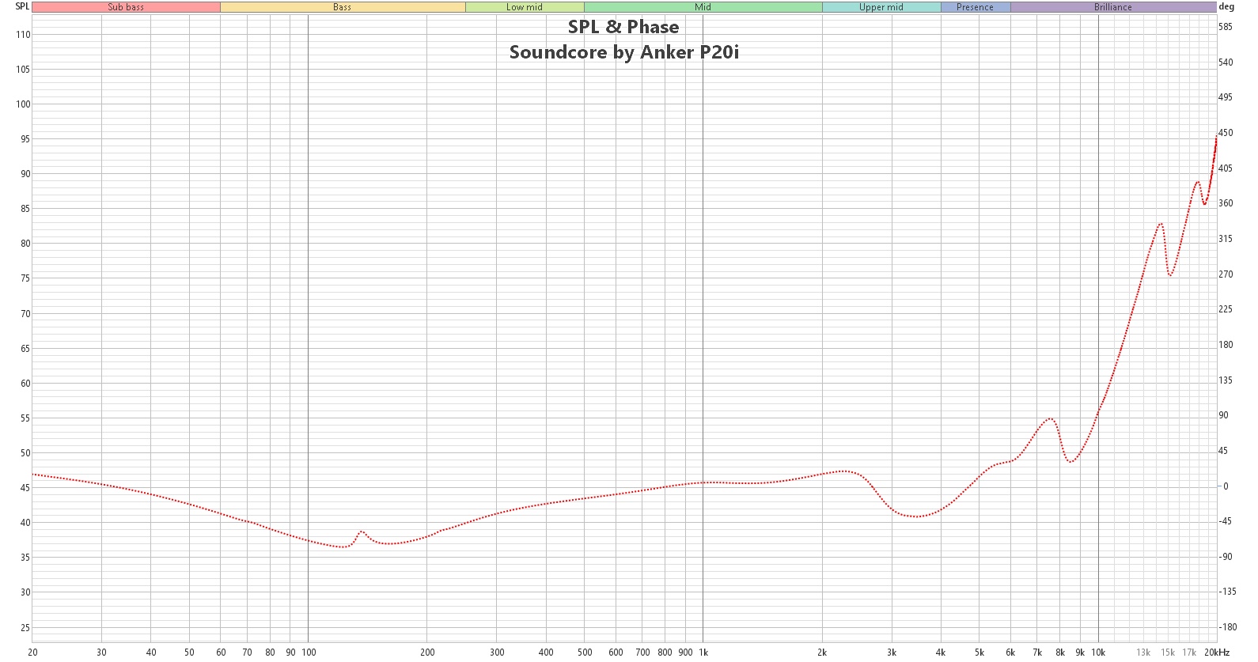The height and width of the screenshot is (662, 1258).
Task: Select the 35 value on SPL axis
Action: coord(25,558)
